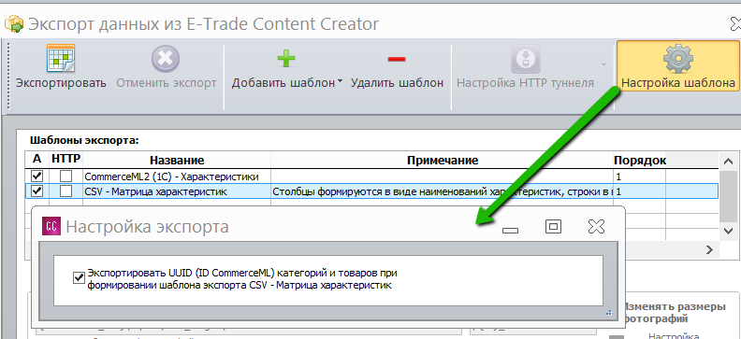
Task: Uncheck the A checkbox for CSV - Матрица характеристик
Action: click(36, 191)
